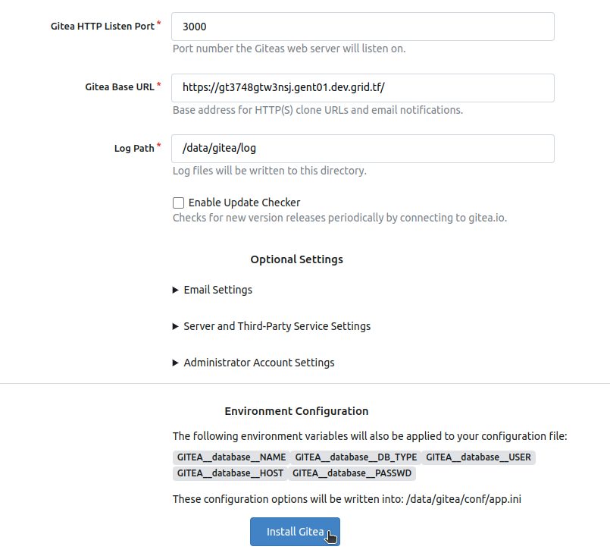
Task: Click the Gitea HTTP Listen Port input field
Action: [363, 27]
